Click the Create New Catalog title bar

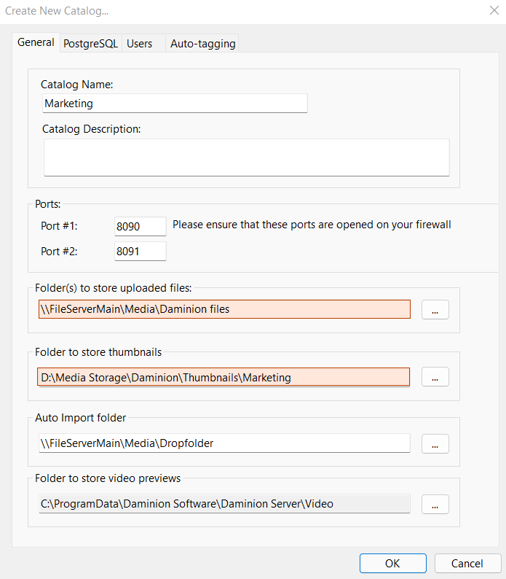coord(218,11)
